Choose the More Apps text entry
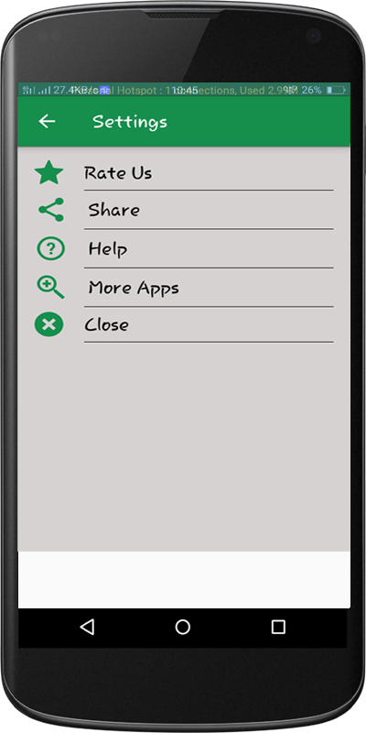 [x=134, y=288]
